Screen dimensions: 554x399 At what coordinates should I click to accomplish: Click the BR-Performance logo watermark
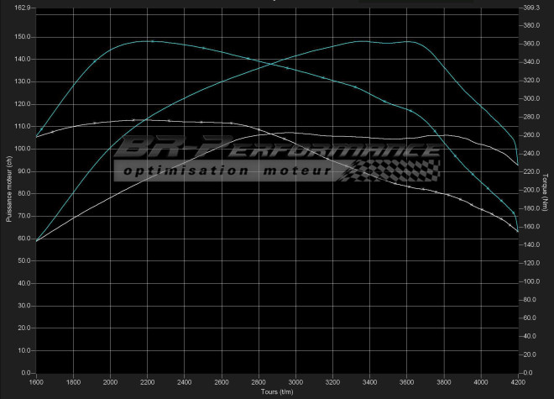coord(277,150)
